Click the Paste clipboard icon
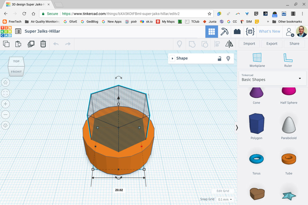Image resolution: width=308 pixels, height=205 pixels. [x=18, y=44]
